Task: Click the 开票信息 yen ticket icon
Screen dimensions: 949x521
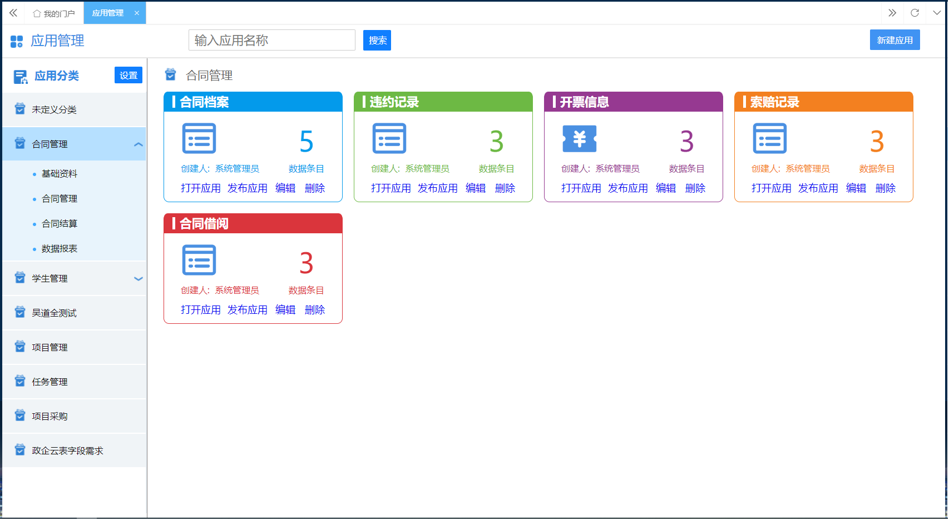Action: [x=579, y=138]
